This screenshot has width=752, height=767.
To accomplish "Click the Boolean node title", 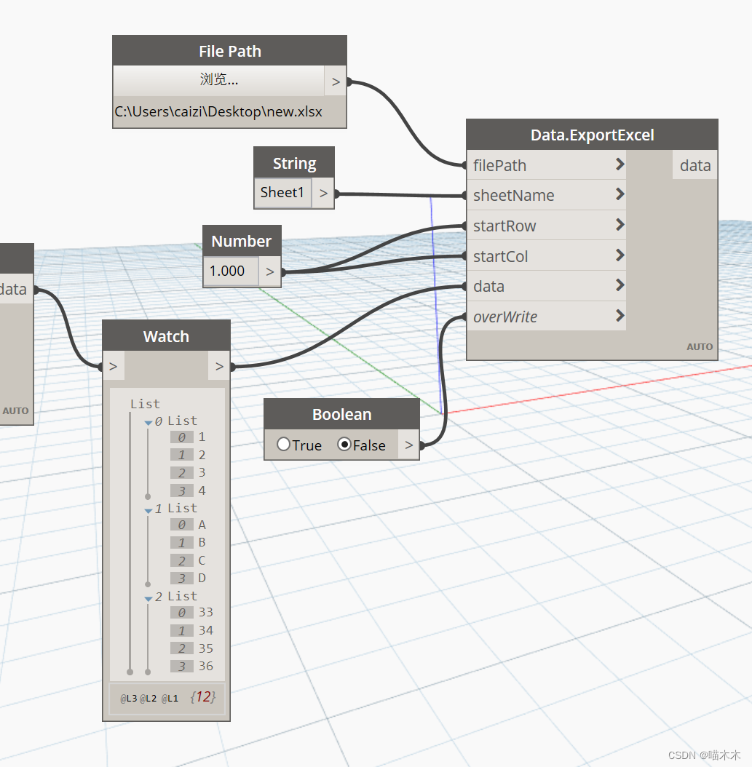I will pyautogui.click(x=342, y=414).
